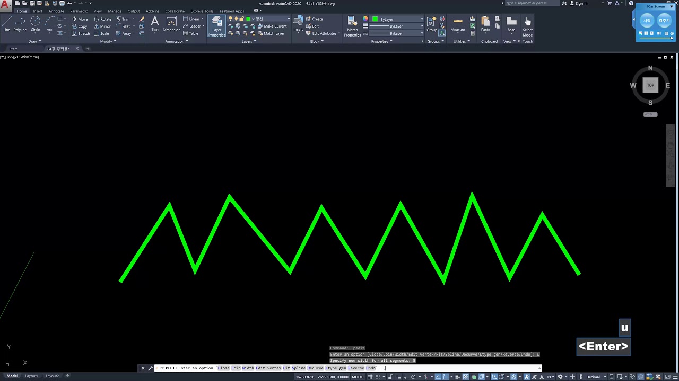The height and width of the screenshot is (381, 679).
Task: Select the Line tool
Action: click(7, 24)
